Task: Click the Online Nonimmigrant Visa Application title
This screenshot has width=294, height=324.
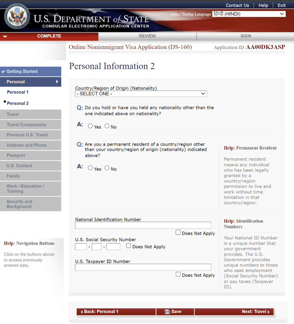Action: point(130,47)
